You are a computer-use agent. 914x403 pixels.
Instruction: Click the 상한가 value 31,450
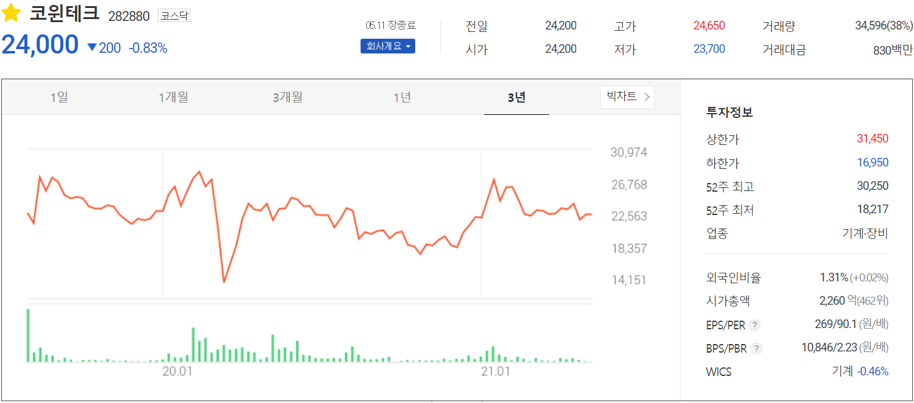[x=872, y=138]
